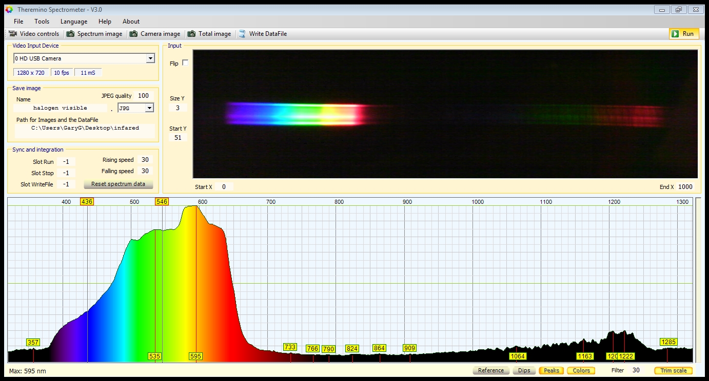Toggle the Flip checkbox

click(185, 63)
